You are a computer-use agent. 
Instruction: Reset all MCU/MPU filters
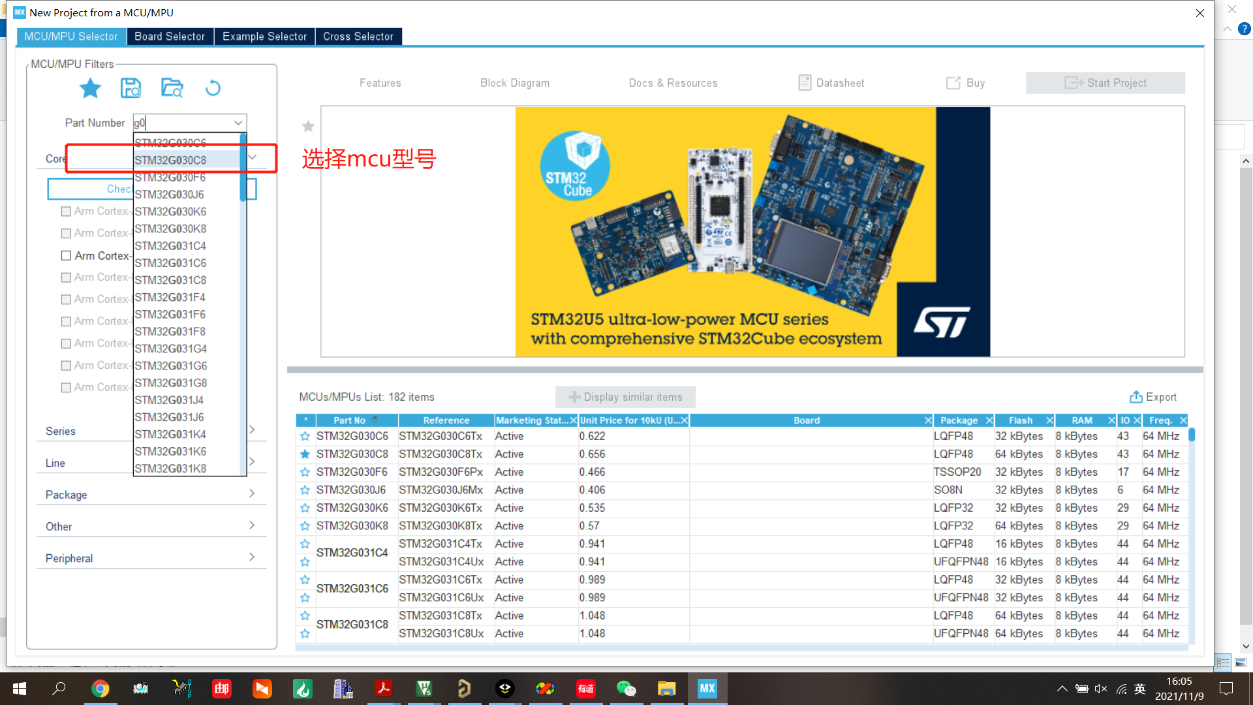(x=213, y=87)
